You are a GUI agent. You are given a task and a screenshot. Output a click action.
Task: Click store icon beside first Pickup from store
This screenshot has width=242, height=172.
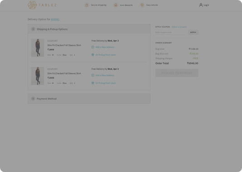(x=93, y=55)
